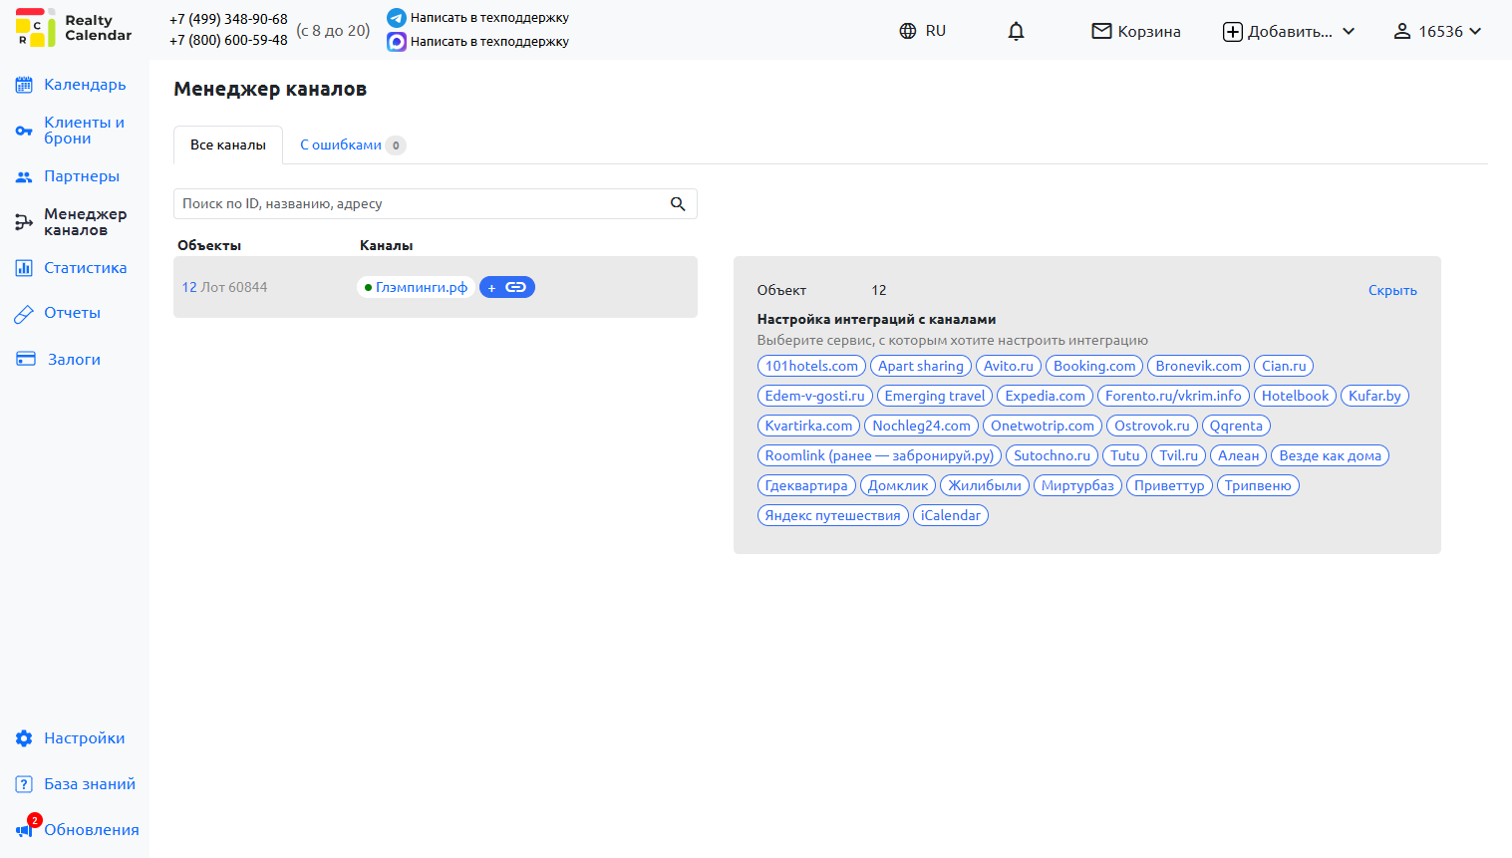Click the globe language icon
This screenshot has width=1512, height=858.
(908, 31)
